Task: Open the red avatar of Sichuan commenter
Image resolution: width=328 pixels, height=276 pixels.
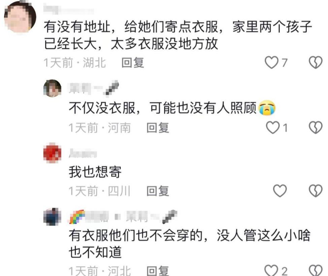Action: (x=52, y=153)
